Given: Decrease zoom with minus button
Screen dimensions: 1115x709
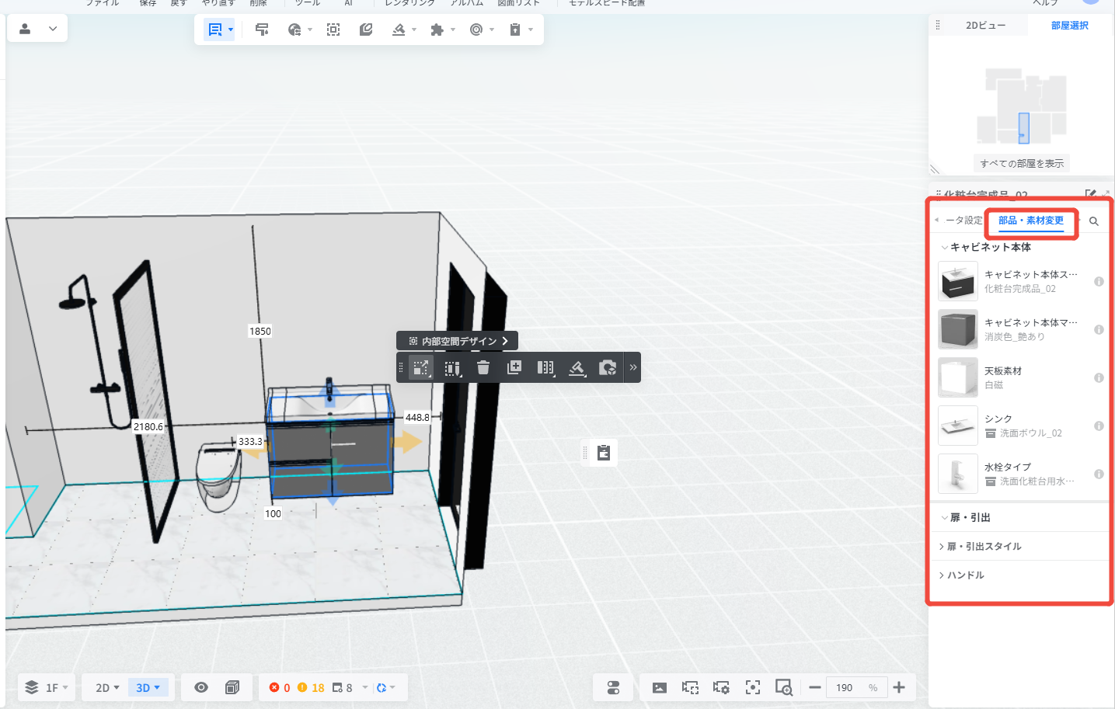Looking at the screenshot, I should click(x=815, y=687).
